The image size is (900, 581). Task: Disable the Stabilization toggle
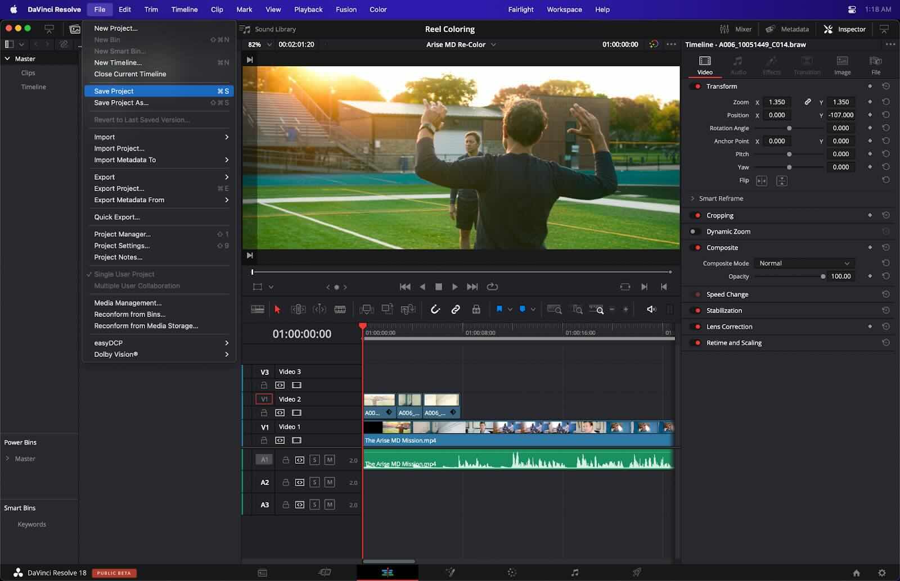tap(696, 311)
